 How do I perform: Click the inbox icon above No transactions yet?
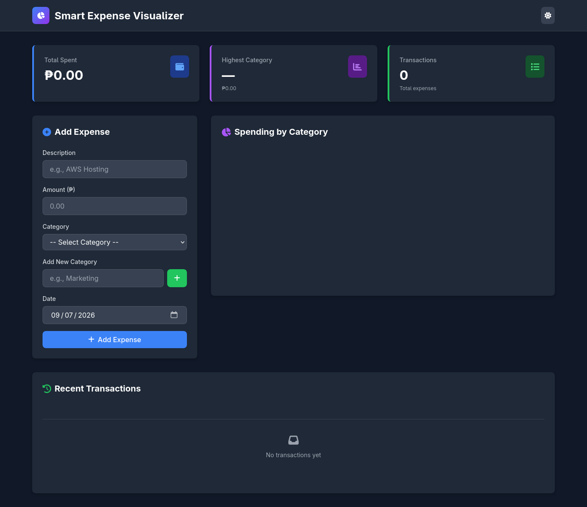(x=293, y=440)
